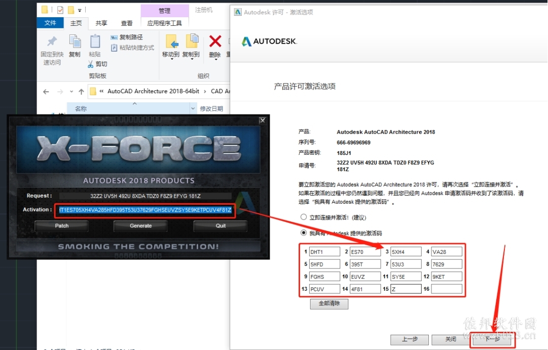Select the connect and activate now radio button
The width and height of the screenshot is (548, 350).
tap(303, 217)
